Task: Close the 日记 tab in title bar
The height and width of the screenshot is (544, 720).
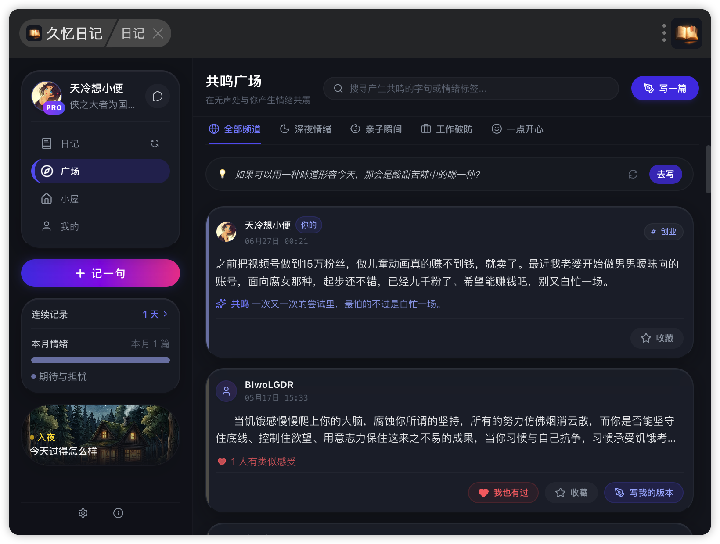Action: (x=158, y=33)
